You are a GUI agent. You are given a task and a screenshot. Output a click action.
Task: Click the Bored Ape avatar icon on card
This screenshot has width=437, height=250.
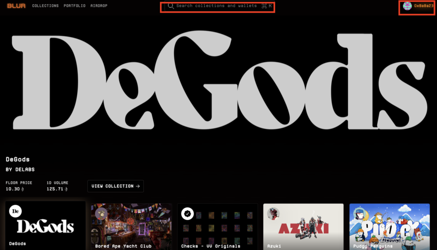point(101,214)
